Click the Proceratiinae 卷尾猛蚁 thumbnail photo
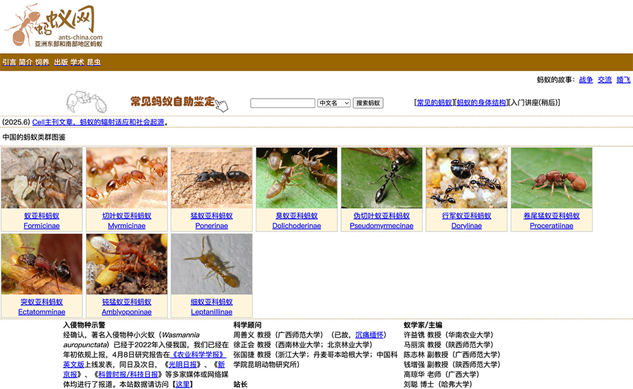Image resolution: width=633 pixels, height=389 pixels. 551,177
